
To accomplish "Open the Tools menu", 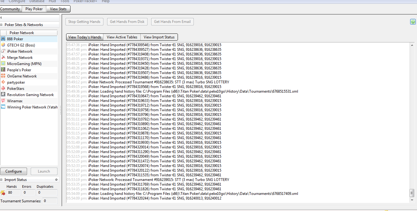I will coord(65,1).
